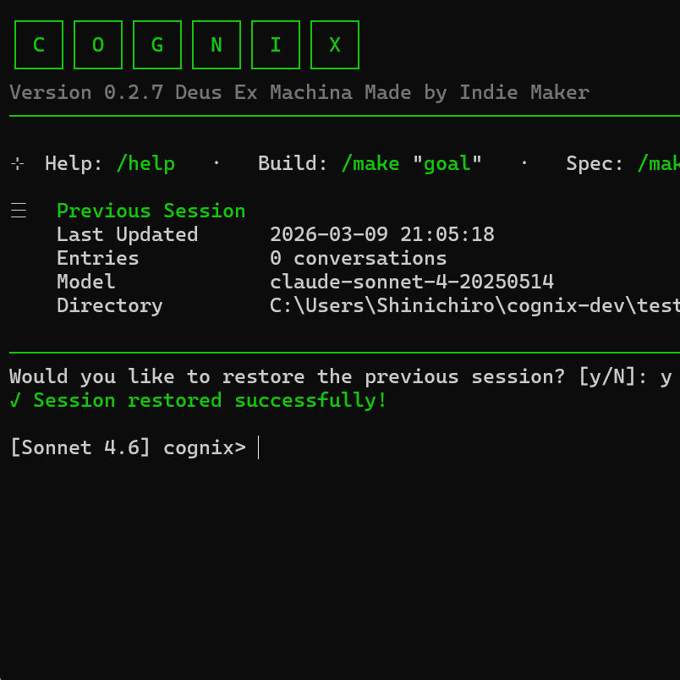Open the hamburger icon beside Previous Session
The image size is (680, 680).
[x=19, y=210]
